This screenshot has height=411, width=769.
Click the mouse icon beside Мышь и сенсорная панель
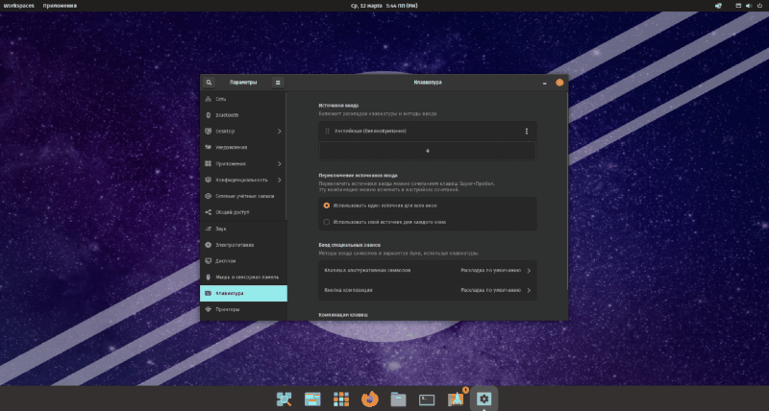tap(208, 278)
